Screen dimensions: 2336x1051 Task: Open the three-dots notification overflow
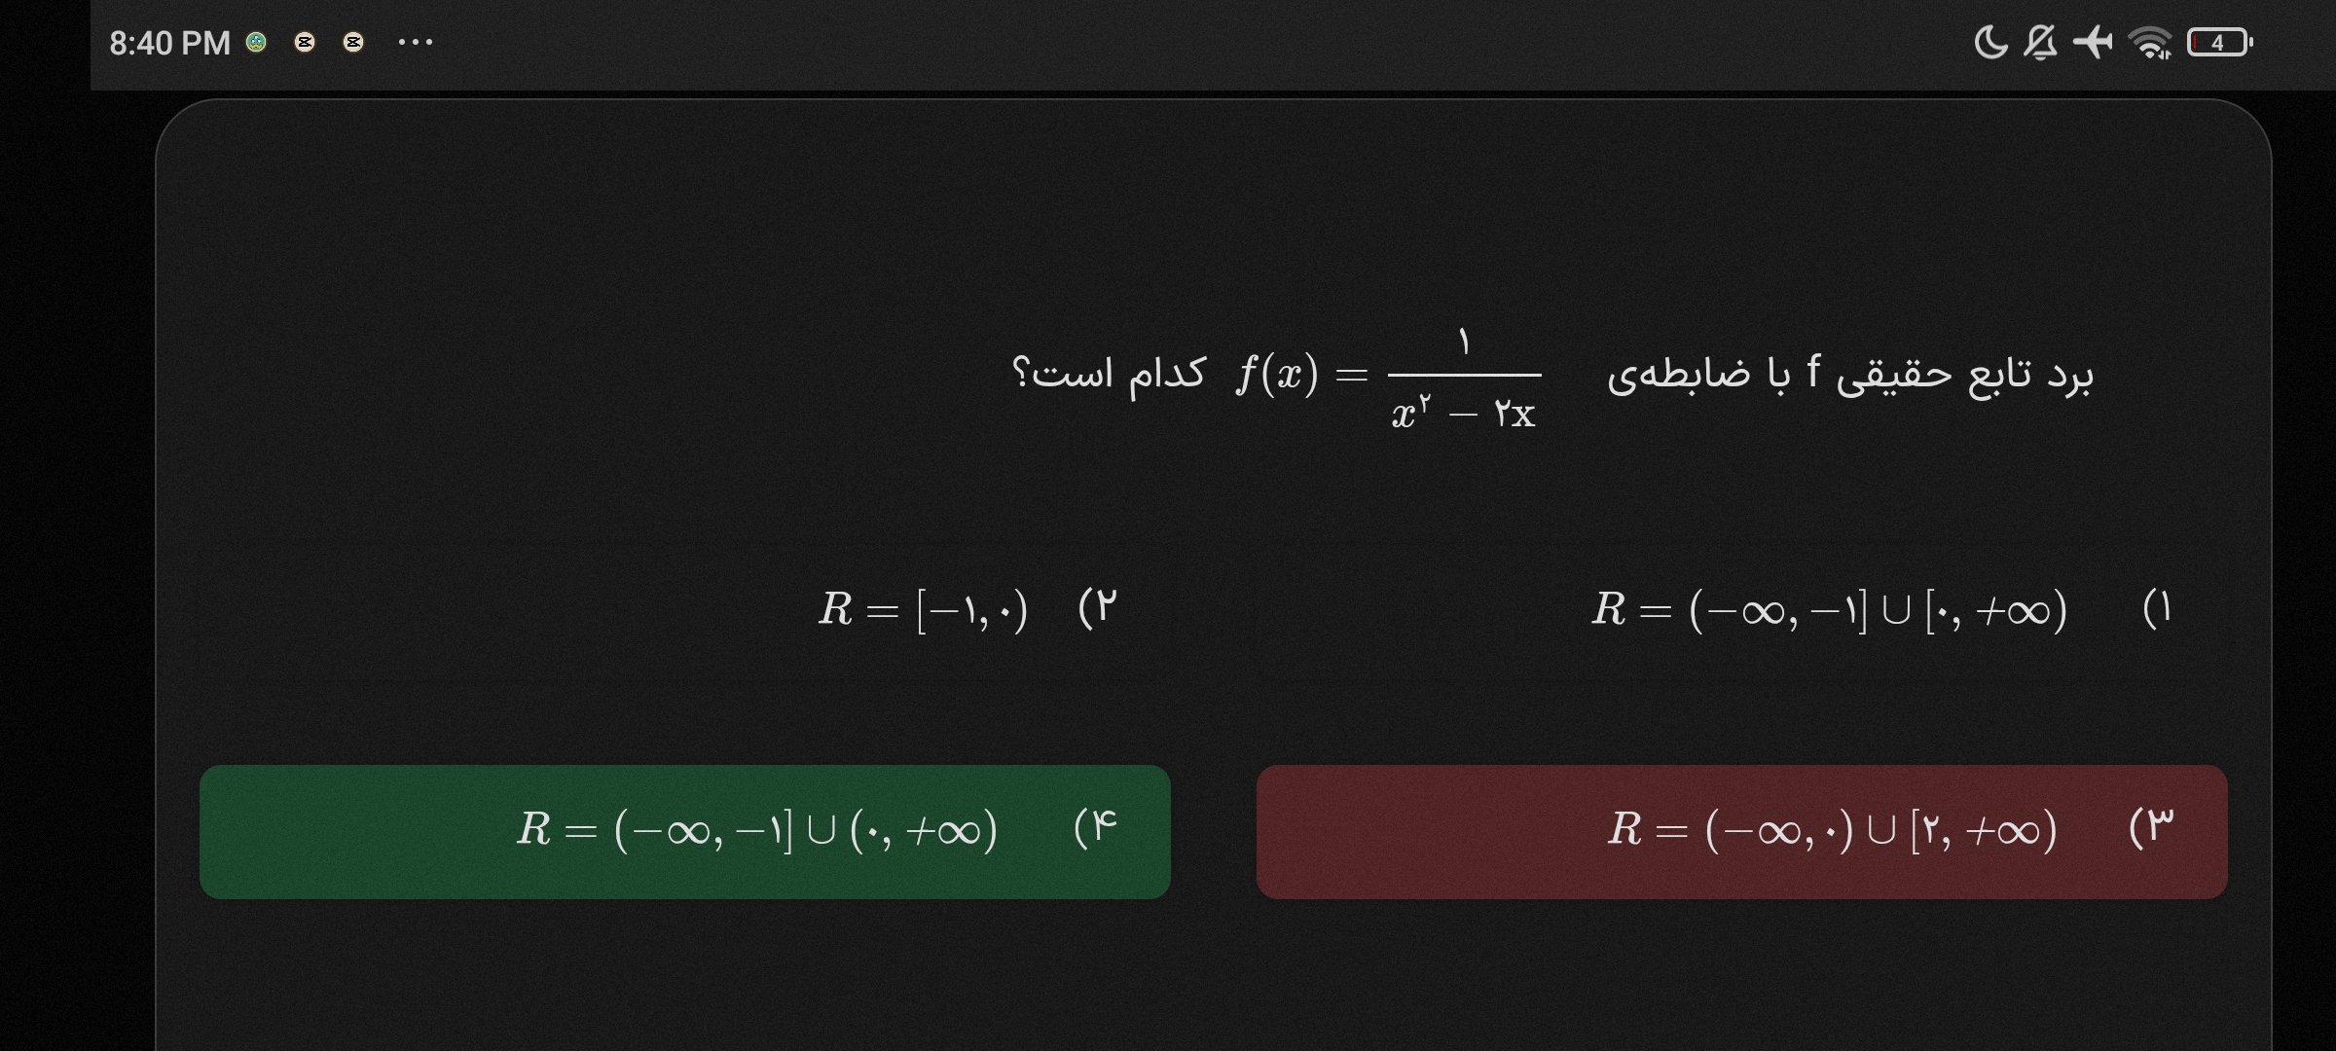point(416,43)
